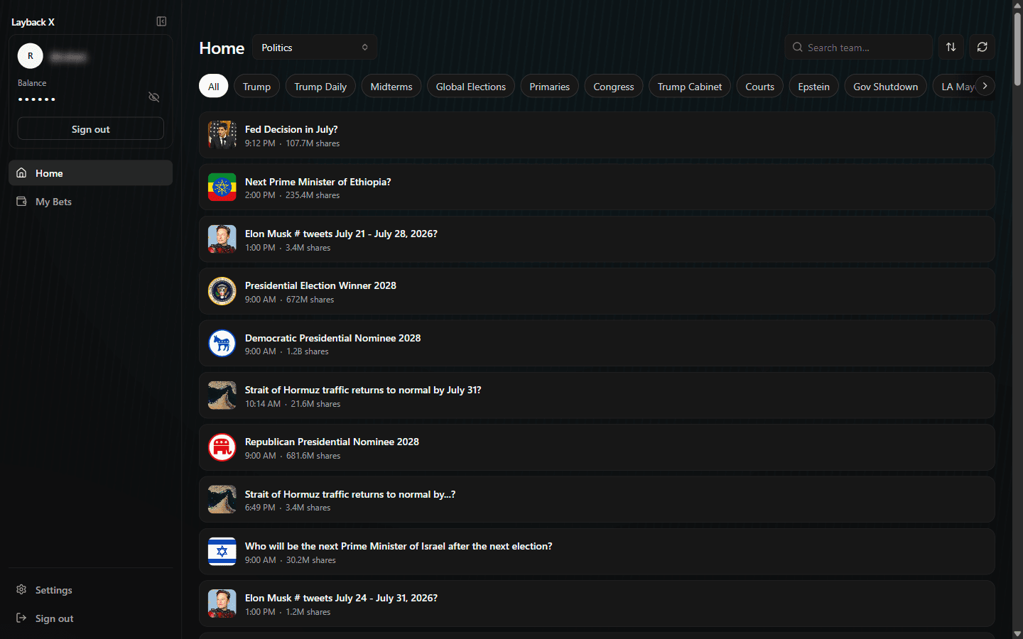Toggle balance visibility eye icon

tap(153, 97)
